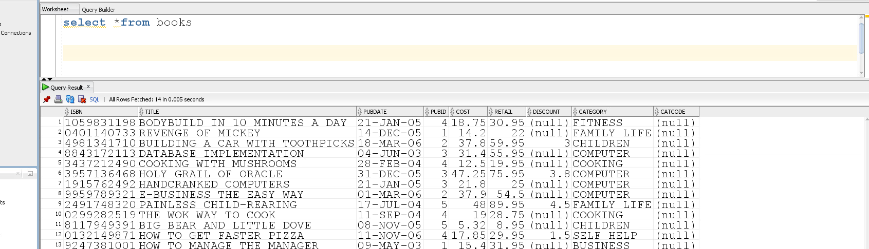Sort by the RETAIL column header
Screen dimensions: 869x249
pos(507,112)
